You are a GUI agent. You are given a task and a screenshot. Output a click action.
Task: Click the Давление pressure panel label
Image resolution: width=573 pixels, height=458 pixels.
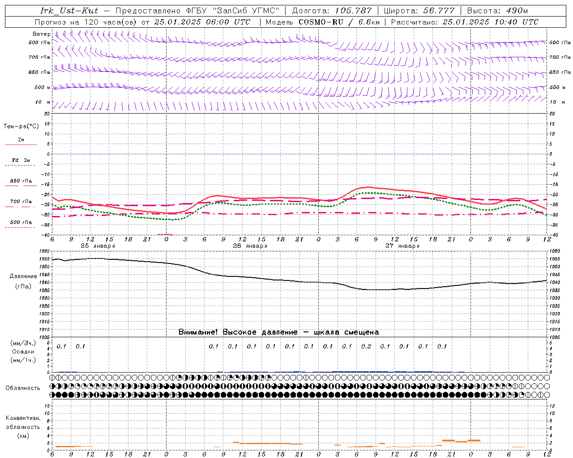23,276
